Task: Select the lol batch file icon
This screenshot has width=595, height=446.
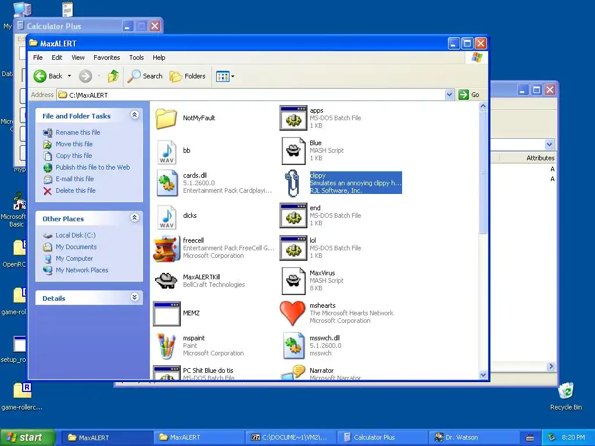Action: pyautogui.click(x=293, y=248)
